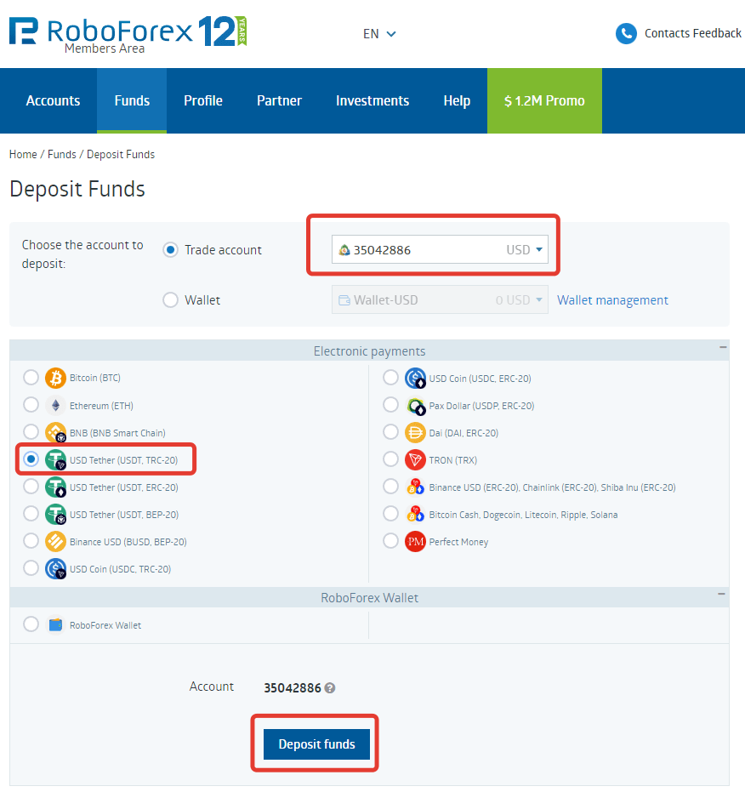The width and height of the screenshot is (745, 792).
Task: Open the Contacts Feedback link
Action: point(693,33)
